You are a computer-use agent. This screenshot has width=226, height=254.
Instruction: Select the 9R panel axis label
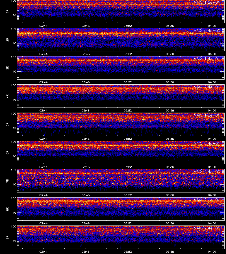pos(7,237)
